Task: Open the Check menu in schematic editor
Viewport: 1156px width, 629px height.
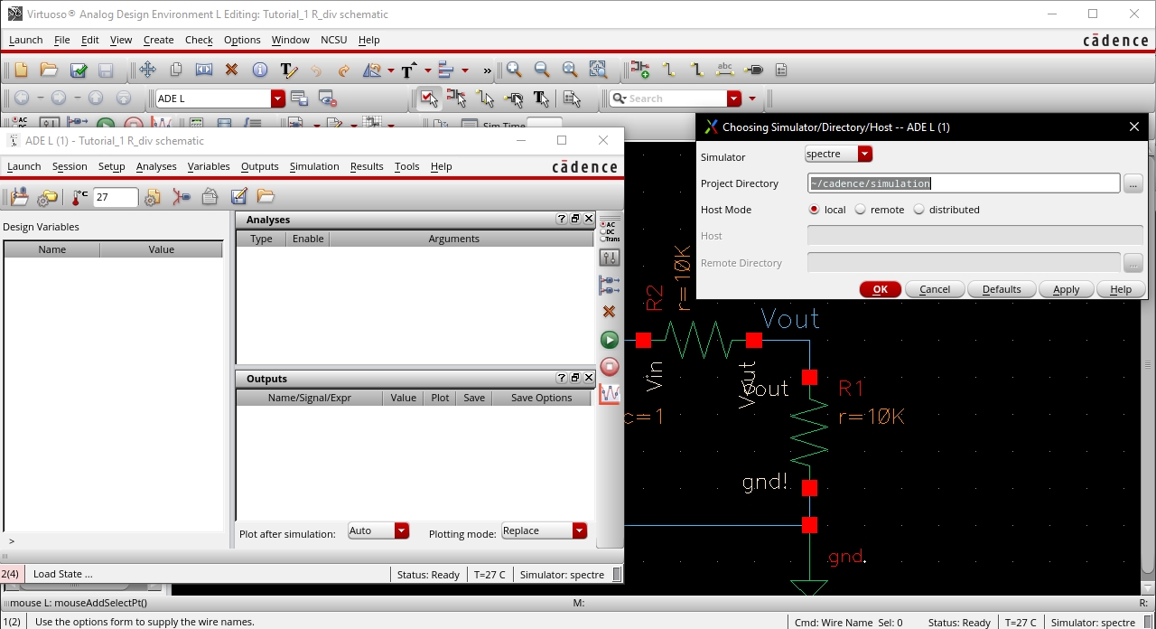Action: click(x=199, y=40)
